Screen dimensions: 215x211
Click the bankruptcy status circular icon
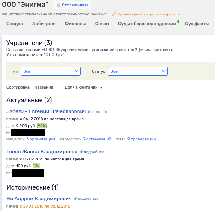tap(114, 14)
